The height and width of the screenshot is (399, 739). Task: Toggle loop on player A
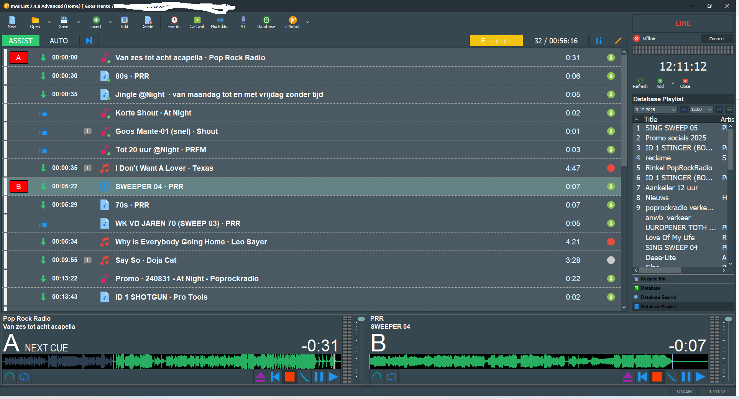(24, 377)
